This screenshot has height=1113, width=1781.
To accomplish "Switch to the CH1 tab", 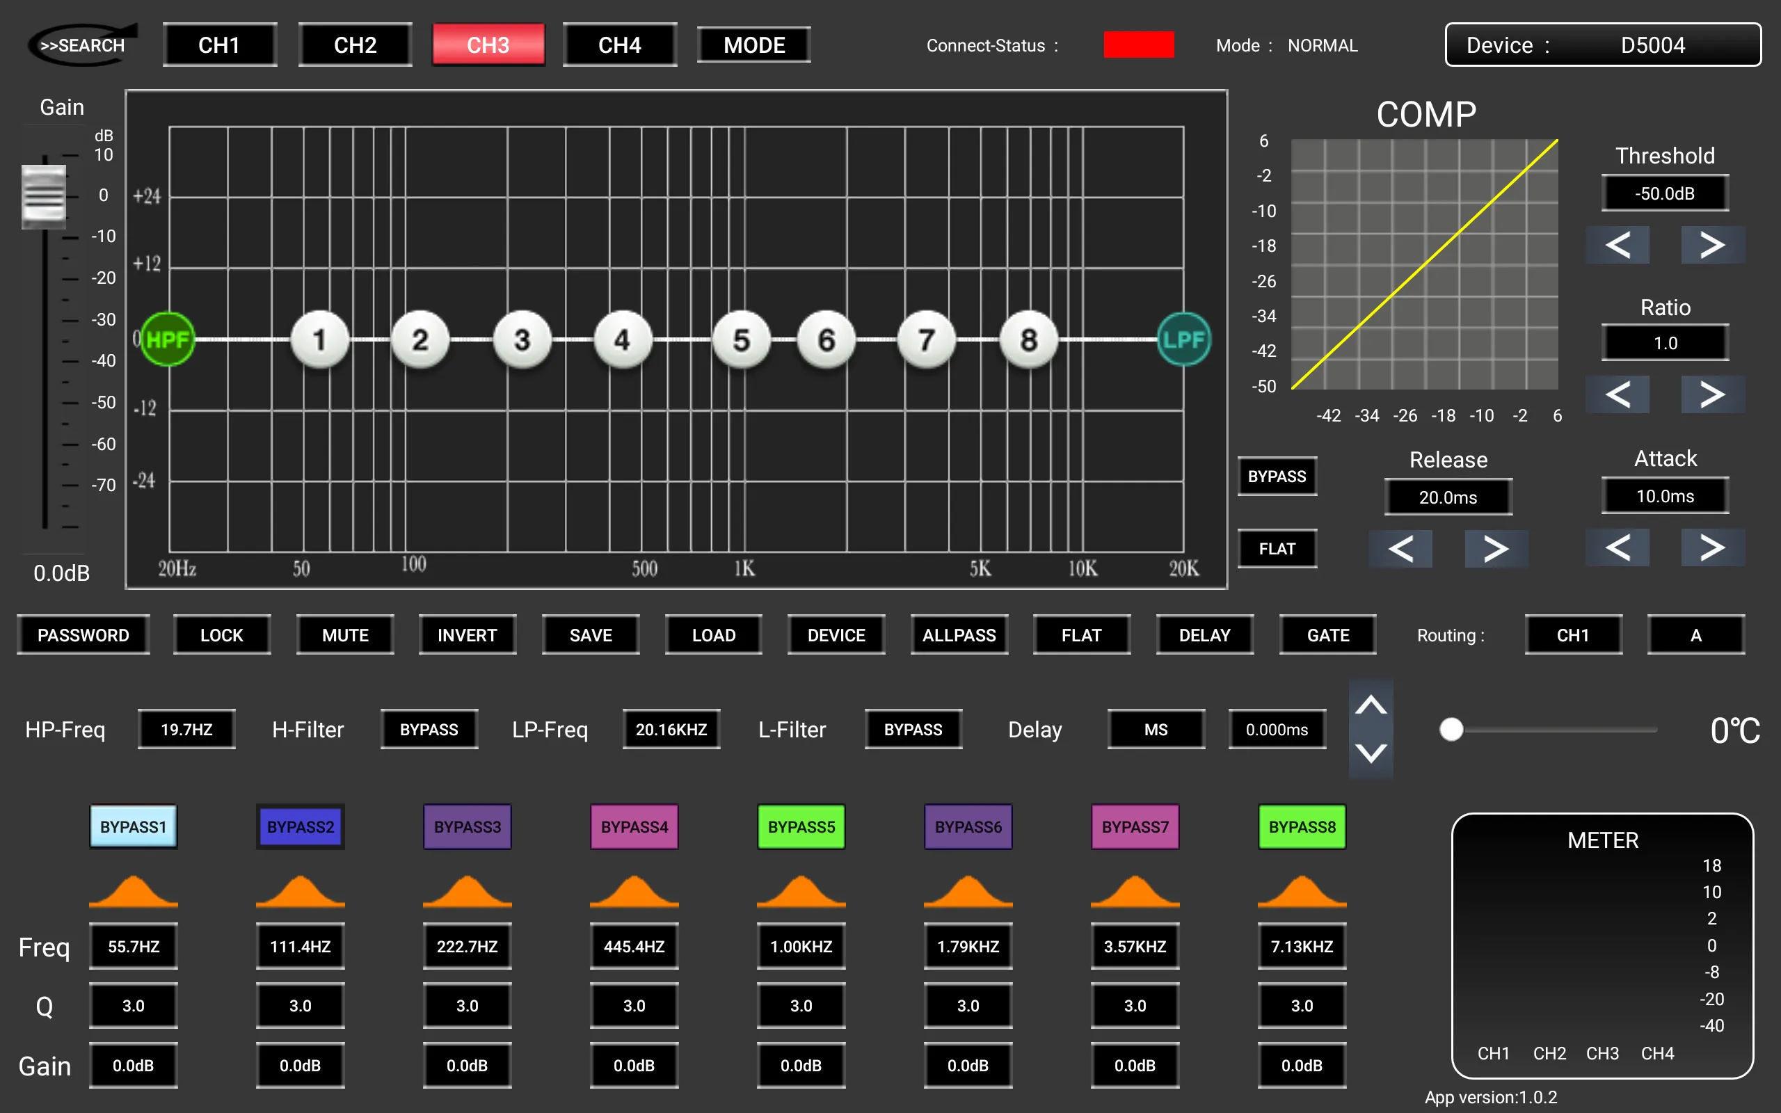I will point(219,45).
